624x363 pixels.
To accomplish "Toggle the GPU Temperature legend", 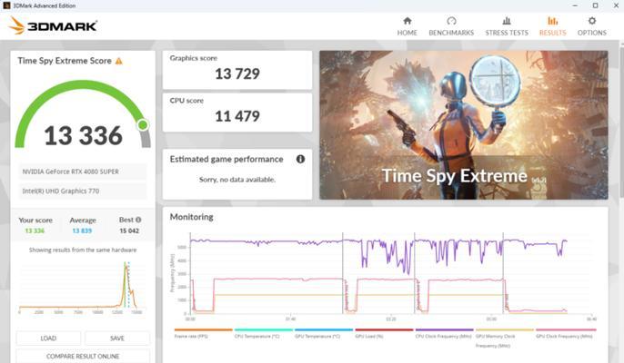I will point(324,333).
